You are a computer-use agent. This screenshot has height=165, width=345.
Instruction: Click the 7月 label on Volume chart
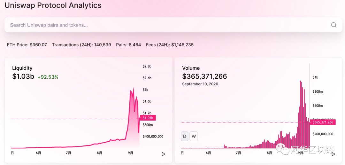pos(238,153)
